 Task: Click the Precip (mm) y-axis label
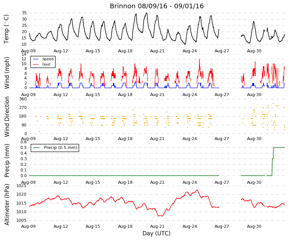(7, 161)
